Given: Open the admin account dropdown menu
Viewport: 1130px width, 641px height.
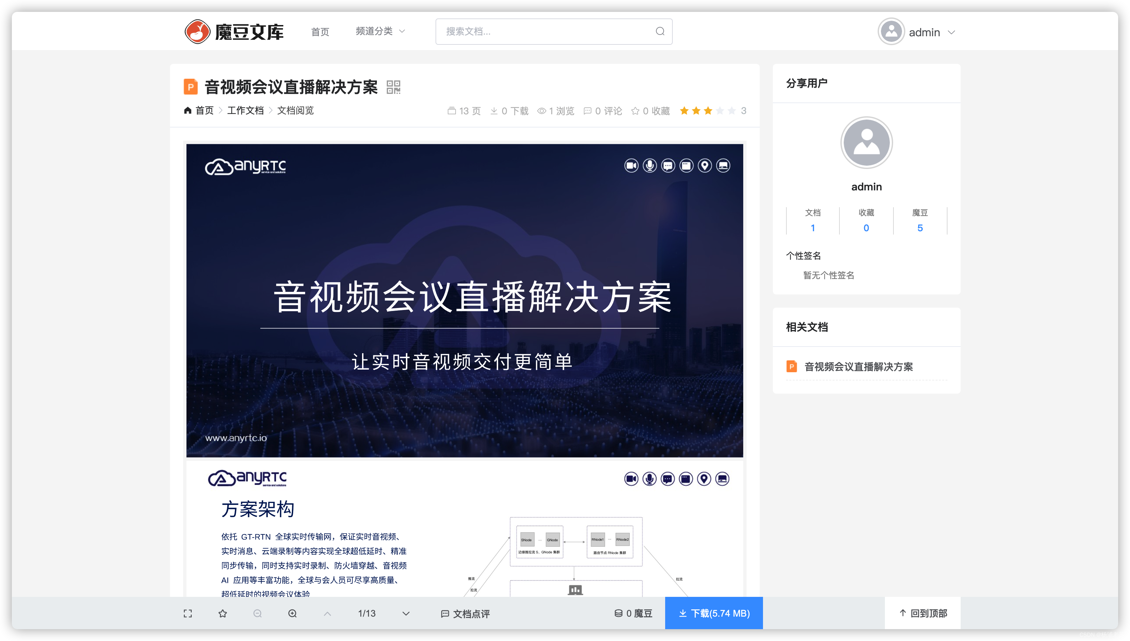Looking at the screenshot, I should click(951, 32).
